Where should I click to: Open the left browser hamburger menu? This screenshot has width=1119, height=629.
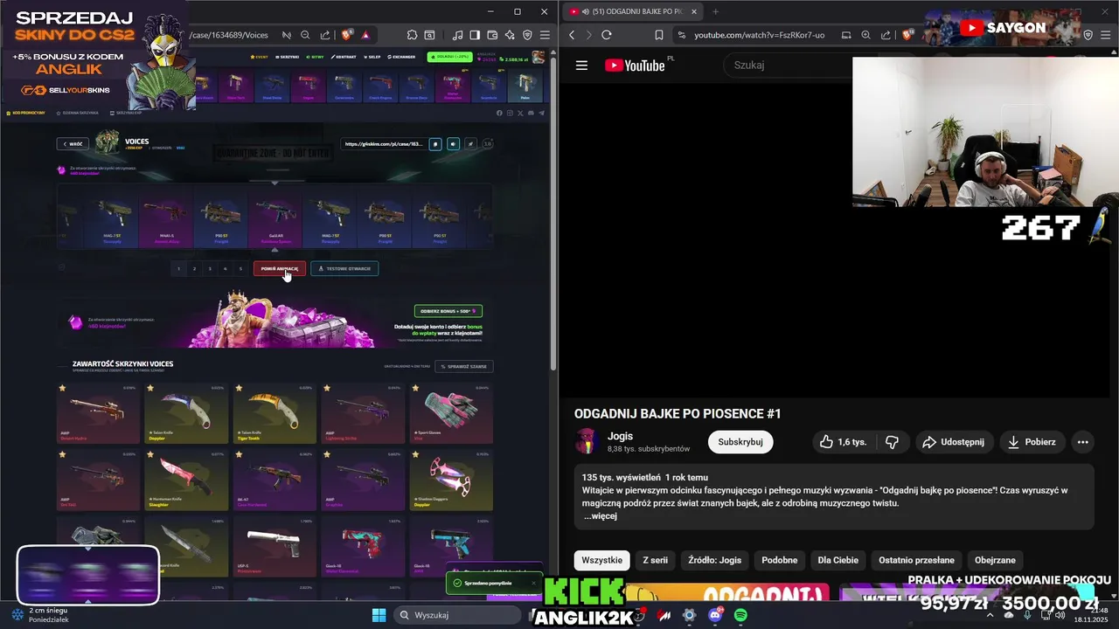click(x=545, y=35)
